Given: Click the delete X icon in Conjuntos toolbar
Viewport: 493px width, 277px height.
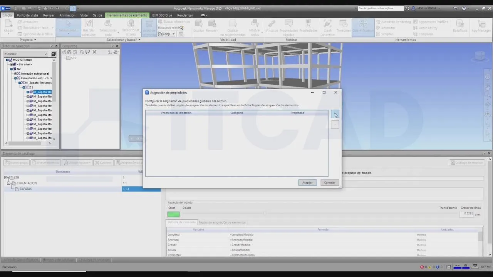Looking at the screenshot, I should point(94,52).
